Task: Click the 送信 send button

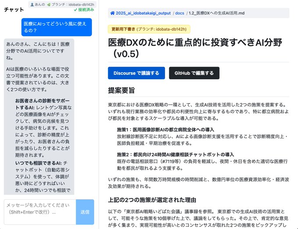Action: 85,212
